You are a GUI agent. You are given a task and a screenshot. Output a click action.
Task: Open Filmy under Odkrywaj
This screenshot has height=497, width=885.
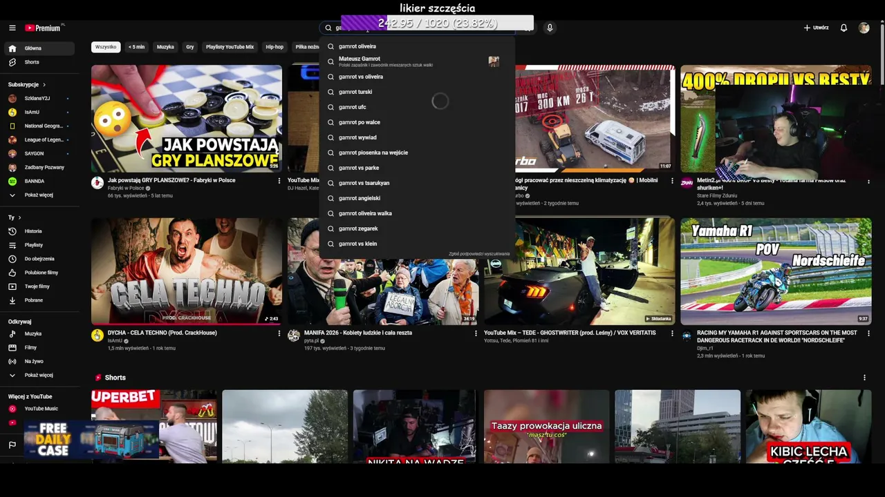[39, 347]
